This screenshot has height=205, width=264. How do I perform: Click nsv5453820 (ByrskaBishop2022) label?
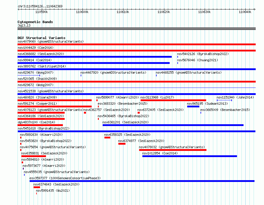pos(46,141)
